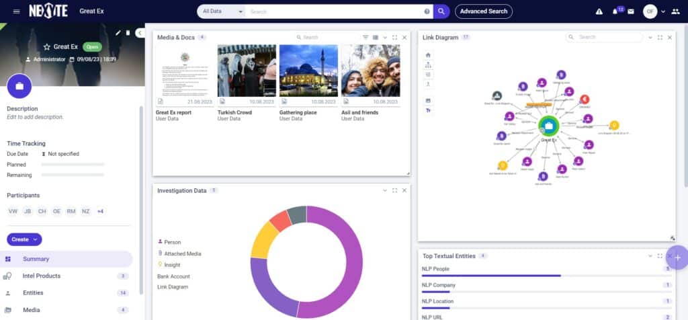
Task: Toggle Attached Media legend entry
Action: (179, 253)
